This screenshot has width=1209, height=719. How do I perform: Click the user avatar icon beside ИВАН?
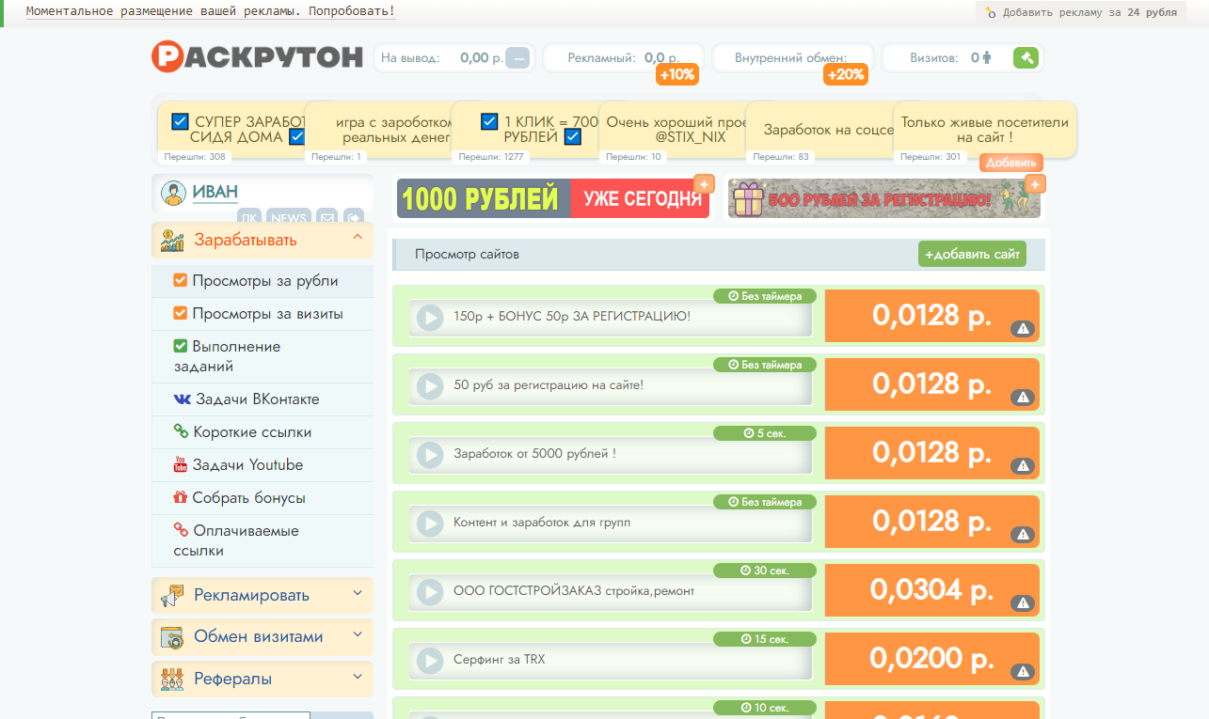(x=173, y=194)
